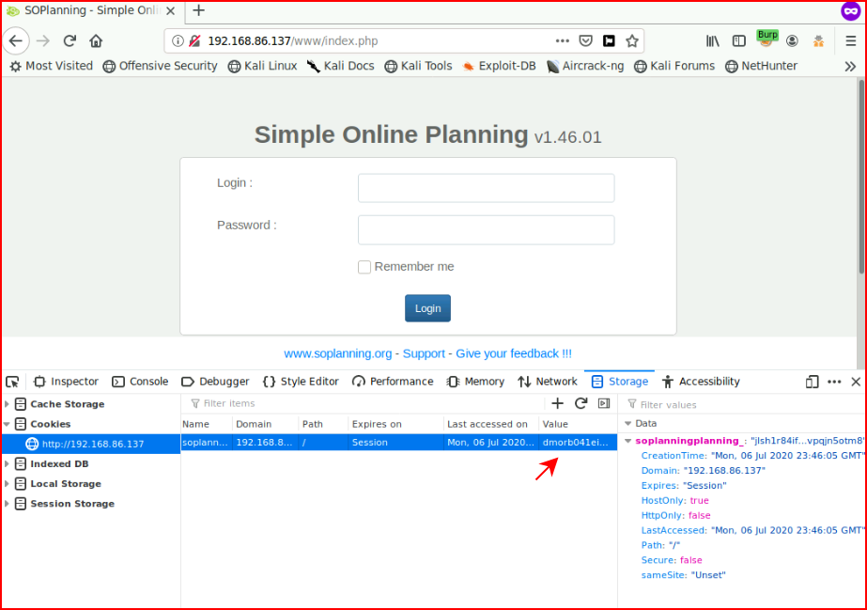
Task: Close the developer tools panel
Action: [856, 382]
